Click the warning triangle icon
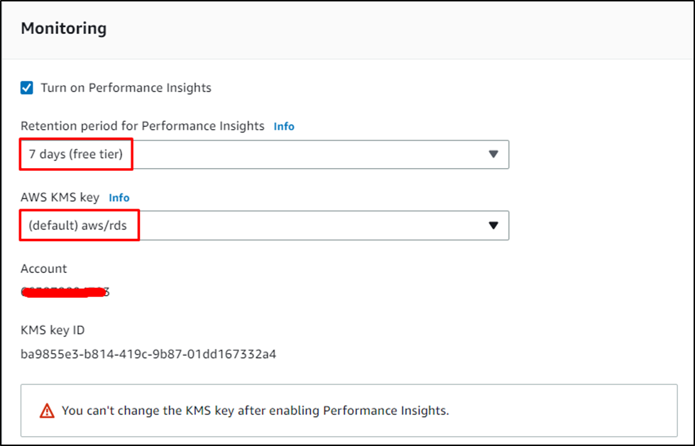 pyautogui.click(x=47, y=411)
